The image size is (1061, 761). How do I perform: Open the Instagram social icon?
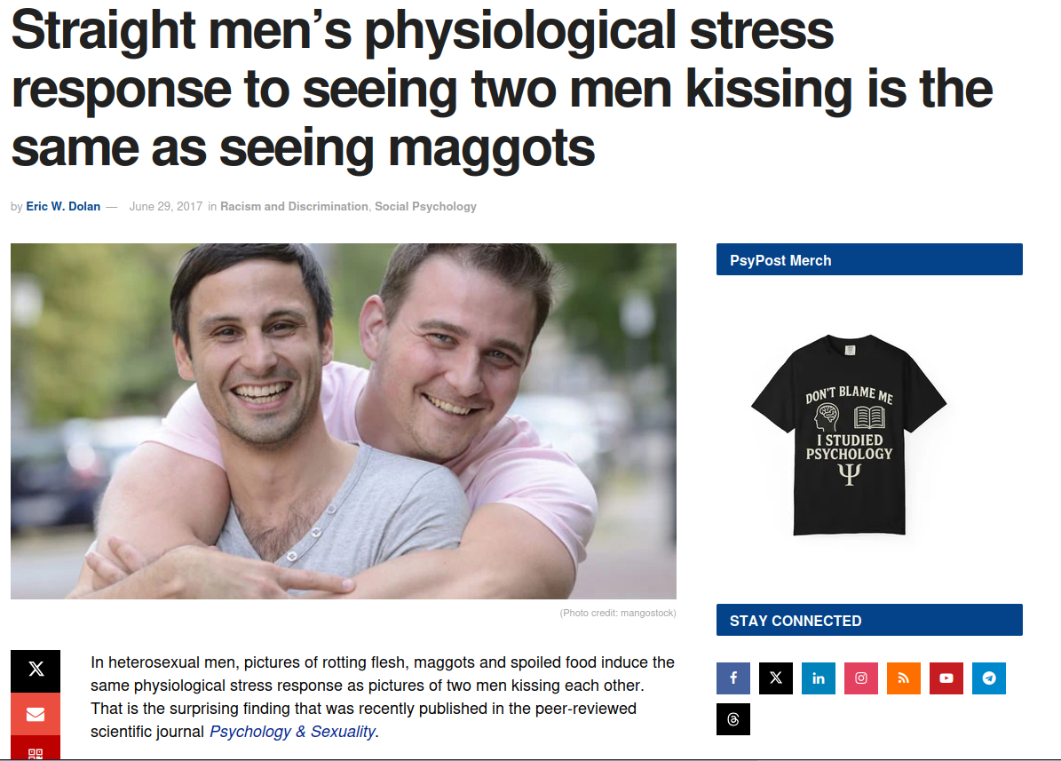[860, 678]
